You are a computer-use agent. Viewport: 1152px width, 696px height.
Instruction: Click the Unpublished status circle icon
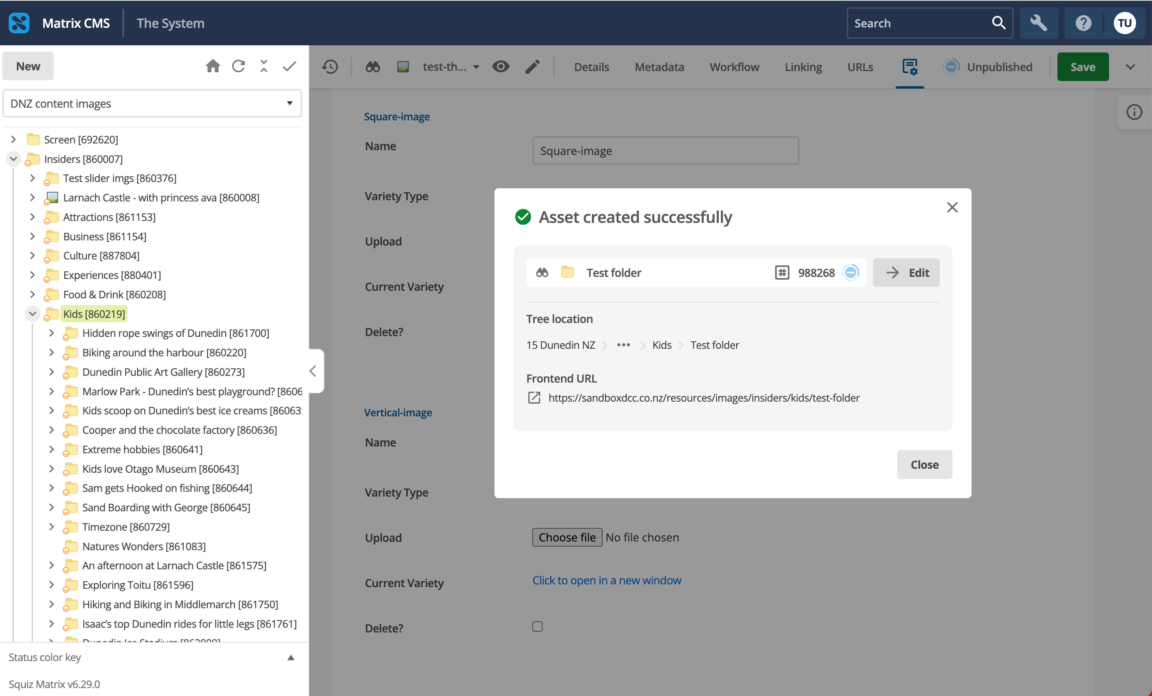951,67
